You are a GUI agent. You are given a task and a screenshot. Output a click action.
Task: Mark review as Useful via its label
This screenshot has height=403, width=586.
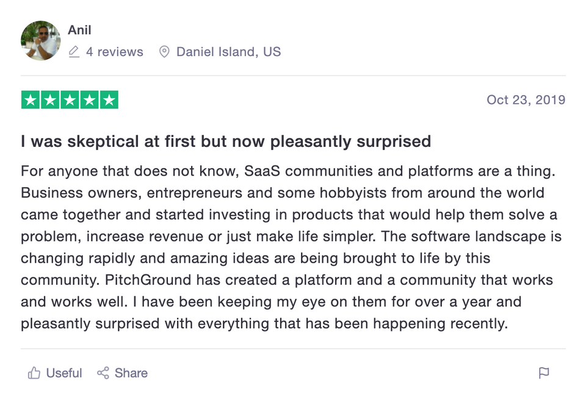click(64, 373)
